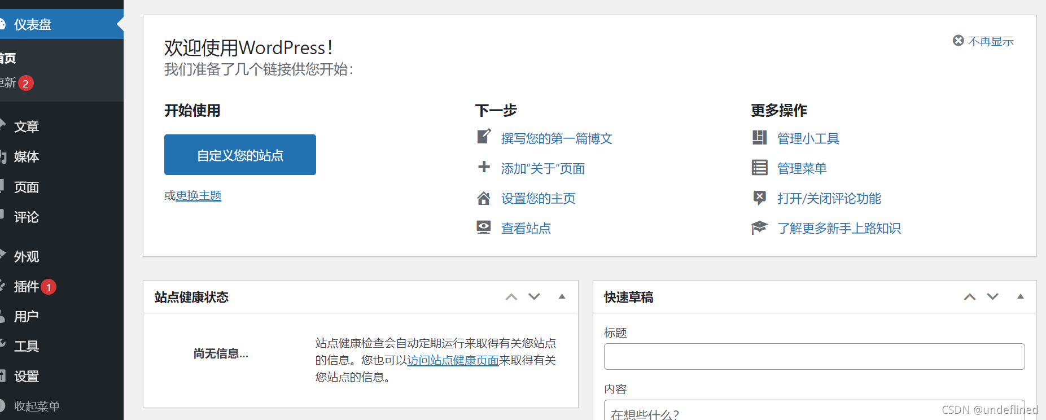Open the 设置您的主页 link
Image resolution: width=1046 pixels, height=420 pixels.
coord(539,198)
